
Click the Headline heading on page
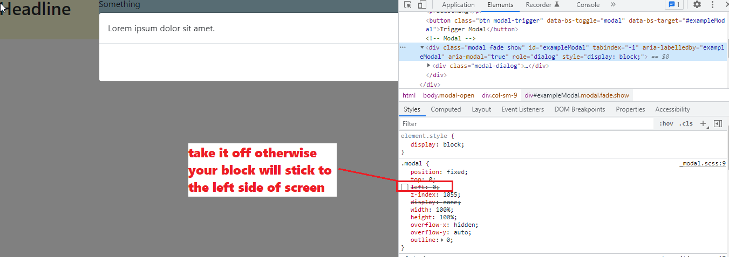pyautogui.click(x=36, y=9)
